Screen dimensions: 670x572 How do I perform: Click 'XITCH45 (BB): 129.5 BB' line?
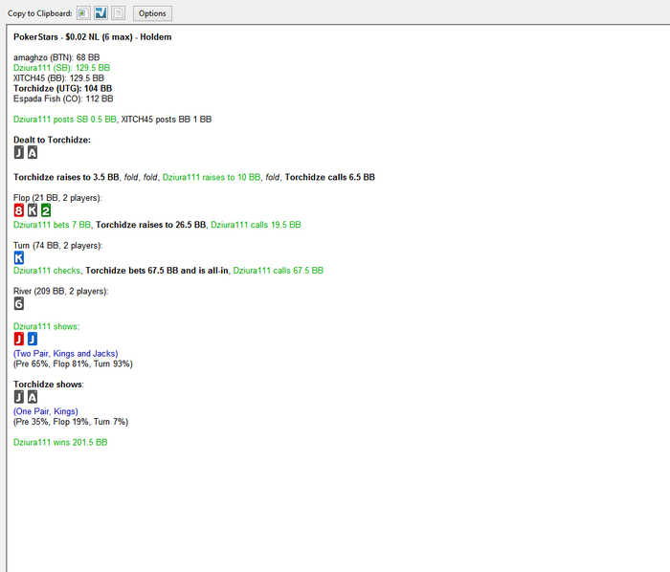58,78
